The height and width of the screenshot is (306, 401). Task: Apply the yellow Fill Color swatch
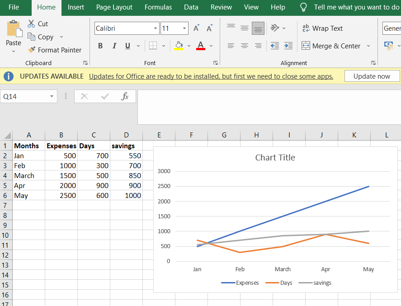coord(179,46)
